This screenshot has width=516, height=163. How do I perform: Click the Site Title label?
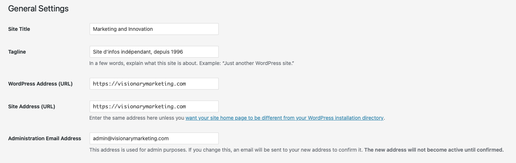click(x=19, y=29)
